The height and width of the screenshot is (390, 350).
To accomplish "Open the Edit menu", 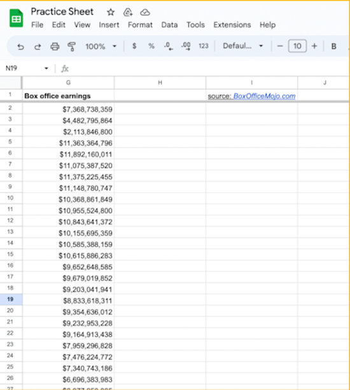I will tap(59, 25).
